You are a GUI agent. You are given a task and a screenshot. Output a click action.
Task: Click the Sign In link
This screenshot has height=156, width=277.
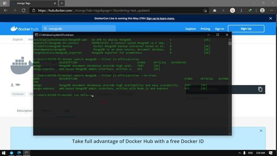[x=219, y=29]
